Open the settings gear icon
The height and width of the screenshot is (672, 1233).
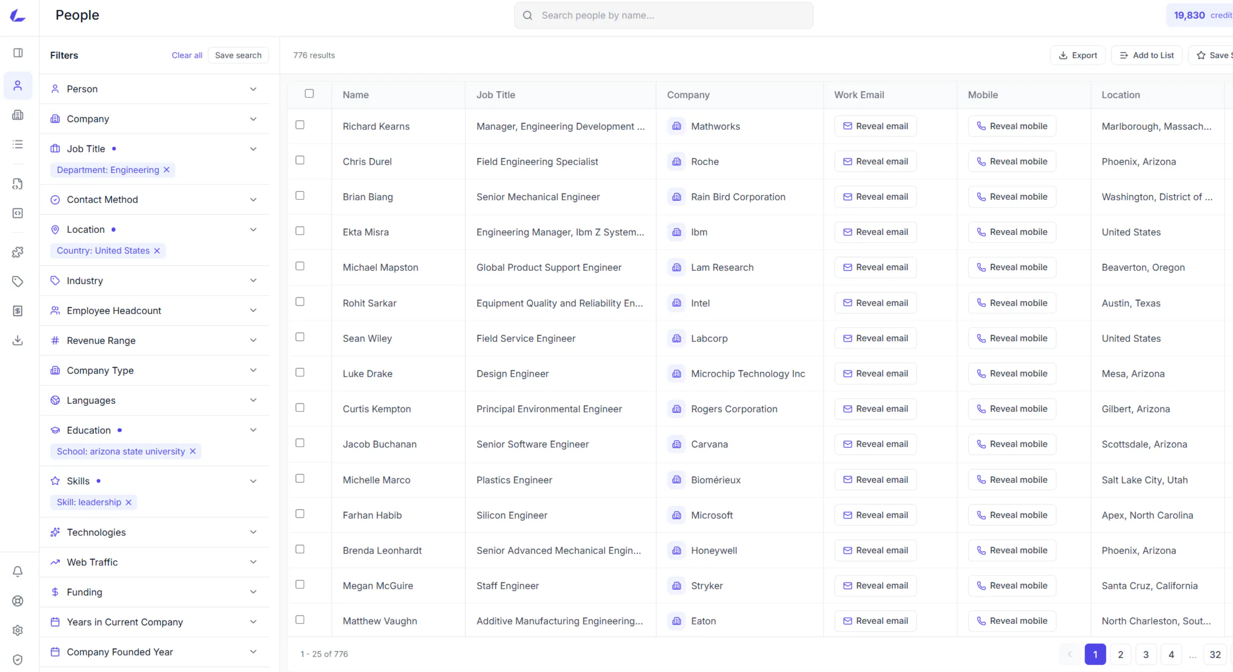tap(18, 630)
